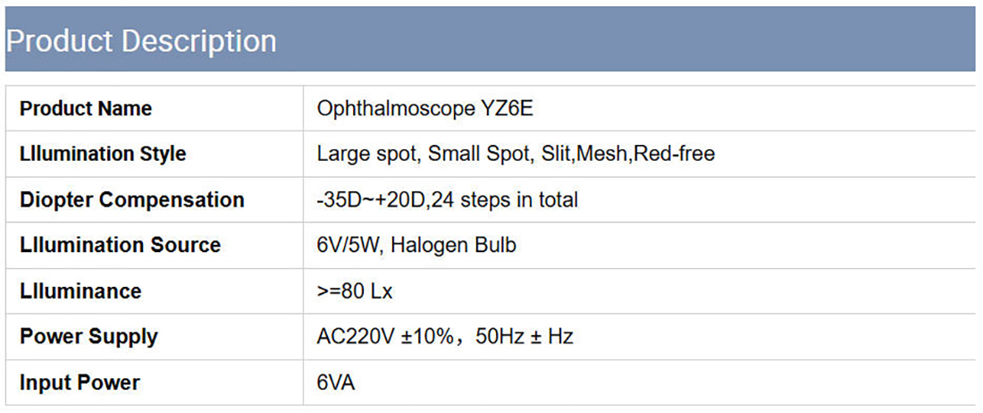Click the Product Name label cell
Screen dimensions: 983x413
[x=86, y=109]
